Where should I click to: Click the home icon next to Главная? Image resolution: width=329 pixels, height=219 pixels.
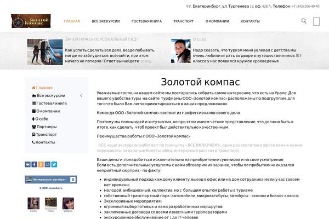tap(33, 88)
